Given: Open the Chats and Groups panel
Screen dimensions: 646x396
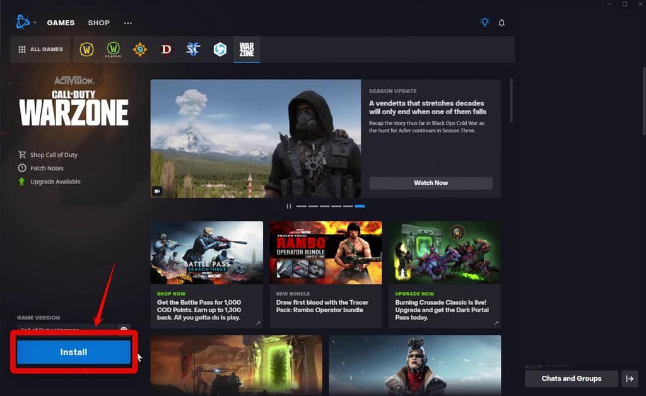Looking at the screenshot, I should [572, 379].
